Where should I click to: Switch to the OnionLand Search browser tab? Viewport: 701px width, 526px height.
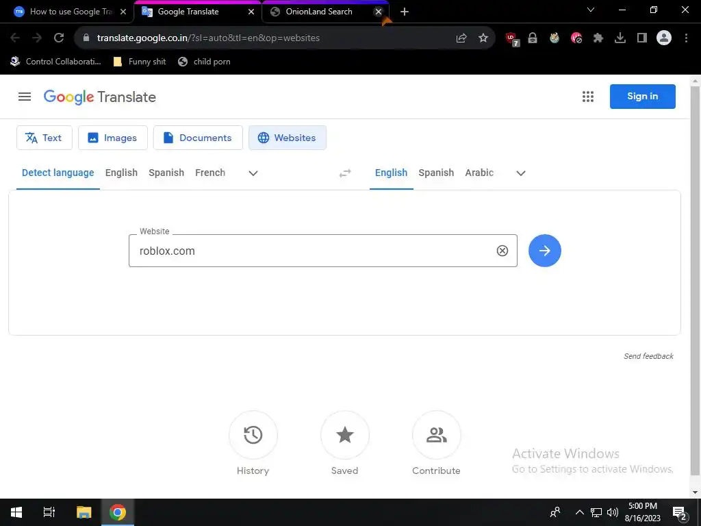(319, 12)
